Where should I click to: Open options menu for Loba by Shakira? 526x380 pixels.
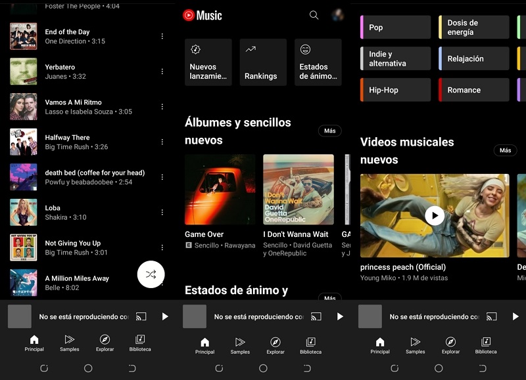coord(161,212)
